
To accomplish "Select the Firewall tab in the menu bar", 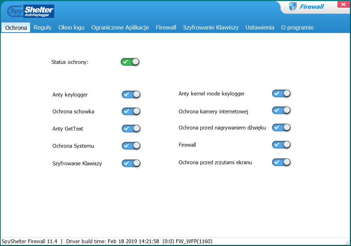I will (166, 28).
